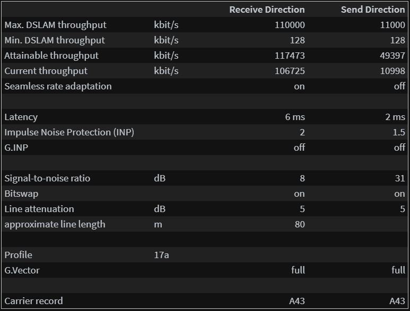The image size is (410, 311).
Task: Select the Max. DSLAM throughput row label
Action: (x=56, y=25)
